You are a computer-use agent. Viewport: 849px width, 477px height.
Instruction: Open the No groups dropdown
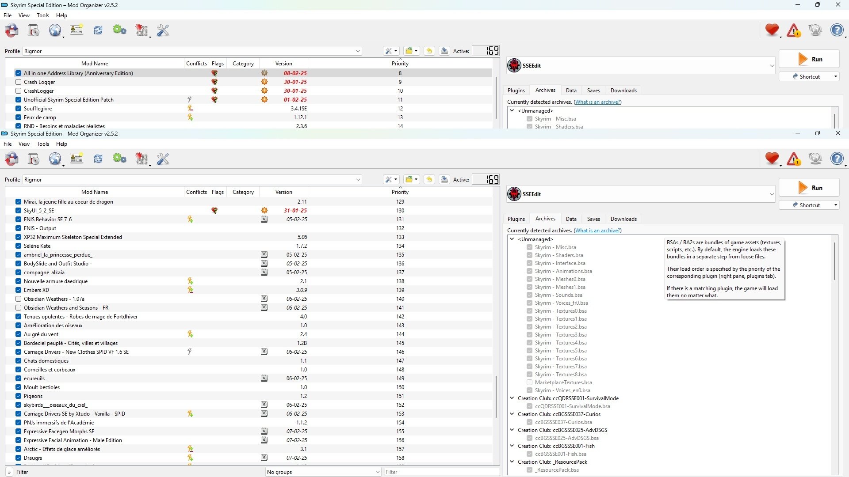323,472
